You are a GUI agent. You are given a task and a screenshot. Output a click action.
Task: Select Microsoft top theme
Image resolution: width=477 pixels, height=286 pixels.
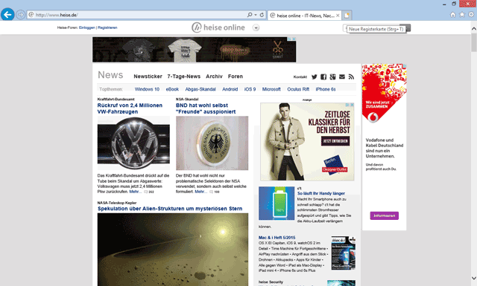pyautogui.click(x=271, y=89)
